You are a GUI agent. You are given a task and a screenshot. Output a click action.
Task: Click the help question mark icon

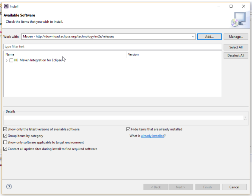(x=9, y=187)
